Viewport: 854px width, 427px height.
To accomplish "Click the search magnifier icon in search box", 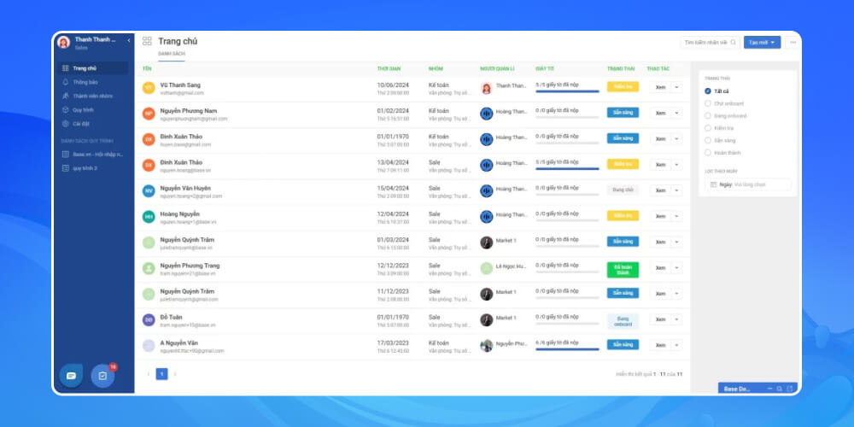I will [733, 42].
